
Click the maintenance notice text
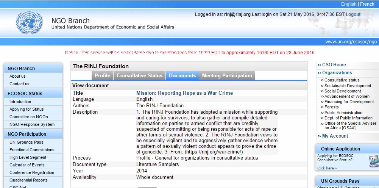tap(190, 53)
